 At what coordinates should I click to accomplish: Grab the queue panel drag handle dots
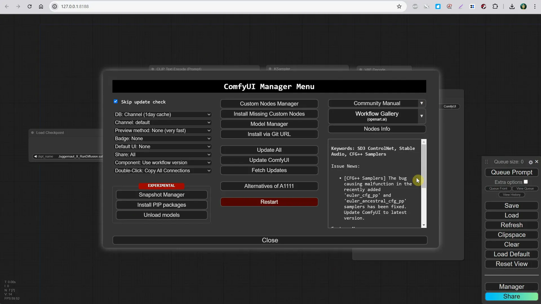(487, 162)
